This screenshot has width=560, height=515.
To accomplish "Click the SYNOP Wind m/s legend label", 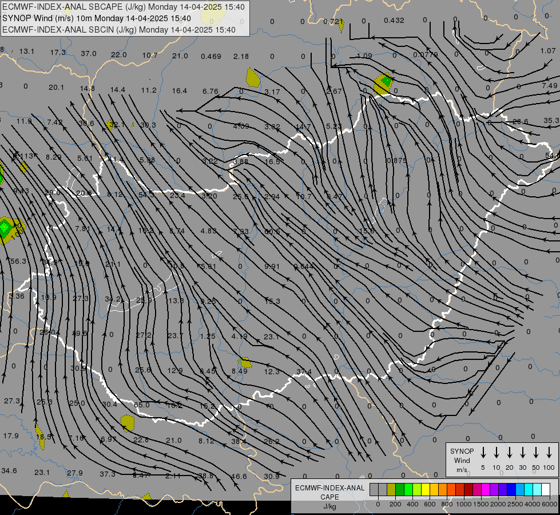I will pyautogui.click(x=462, y=460).
